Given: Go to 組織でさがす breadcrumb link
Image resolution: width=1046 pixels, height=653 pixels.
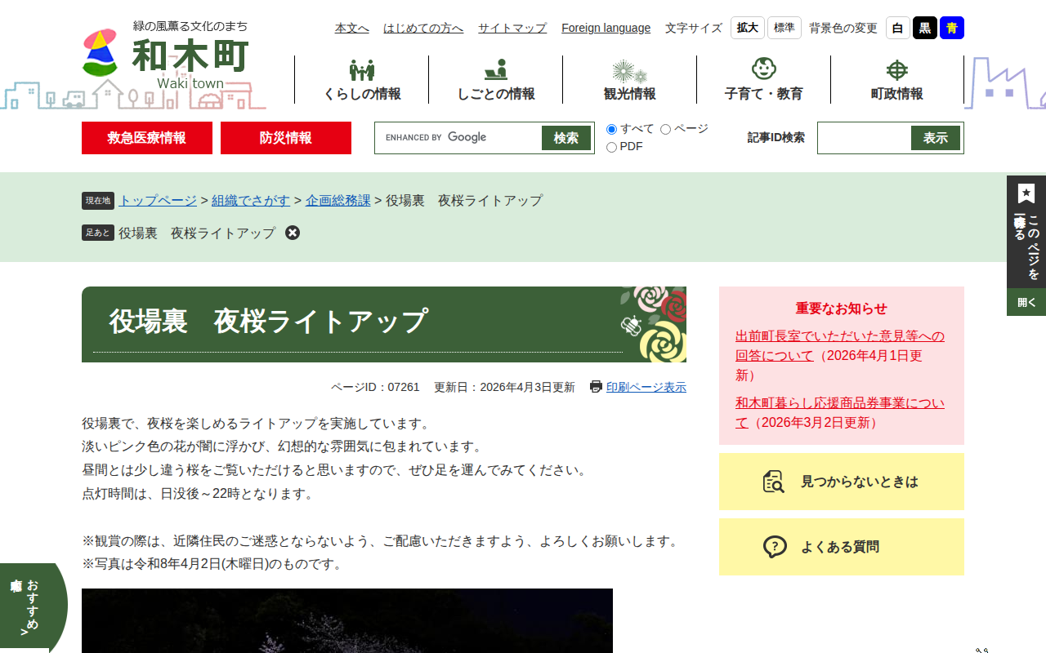Looking at the screenshot, I should click(x=251, y=200).
